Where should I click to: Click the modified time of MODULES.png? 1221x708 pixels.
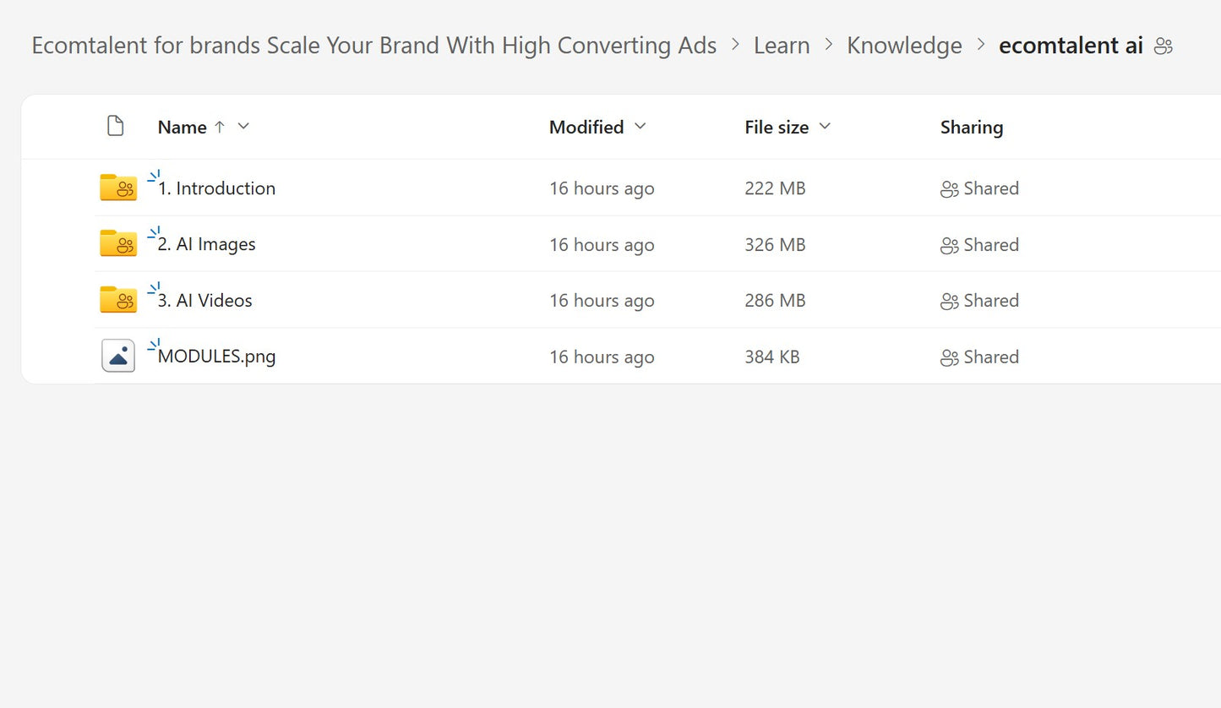602,357
